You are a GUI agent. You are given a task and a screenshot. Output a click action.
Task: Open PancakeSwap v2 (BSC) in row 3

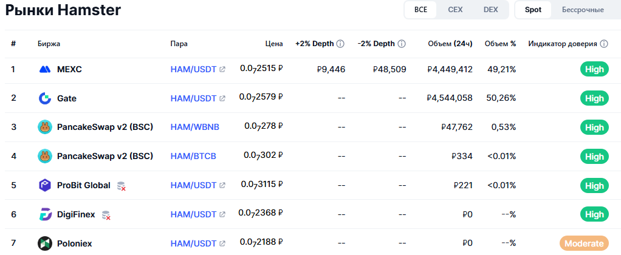(x=105, y=127)
